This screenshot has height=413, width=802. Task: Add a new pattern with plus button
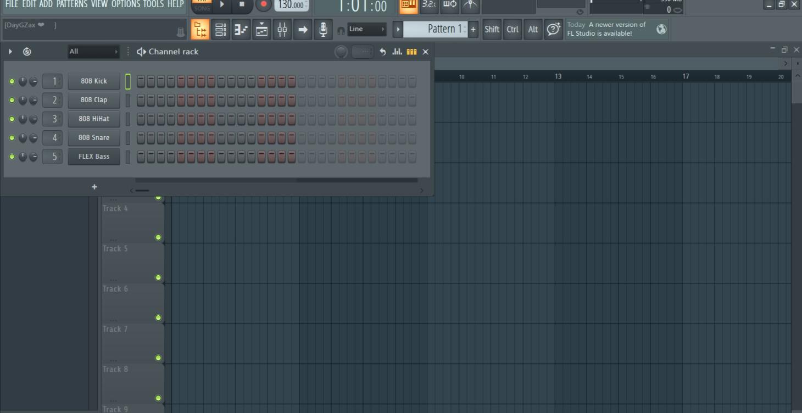pyautogui.click(x=473, y=29)
